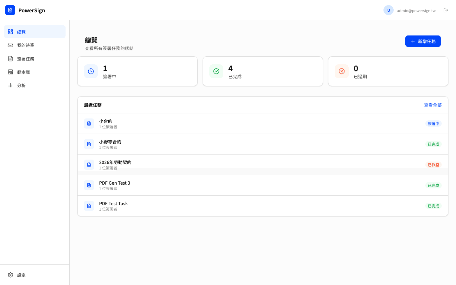456x285 pixels.
Task: Click the clock icon on 簽署中 card
Action: [x=91, y=71]
